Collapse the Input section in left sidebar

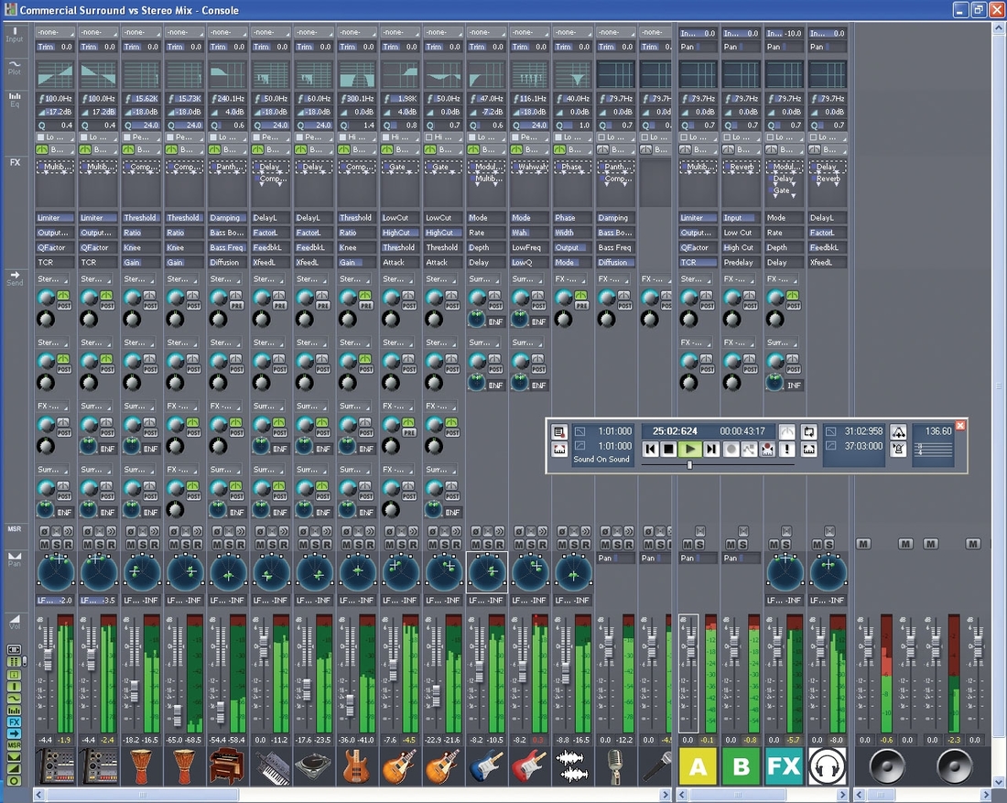14,35
